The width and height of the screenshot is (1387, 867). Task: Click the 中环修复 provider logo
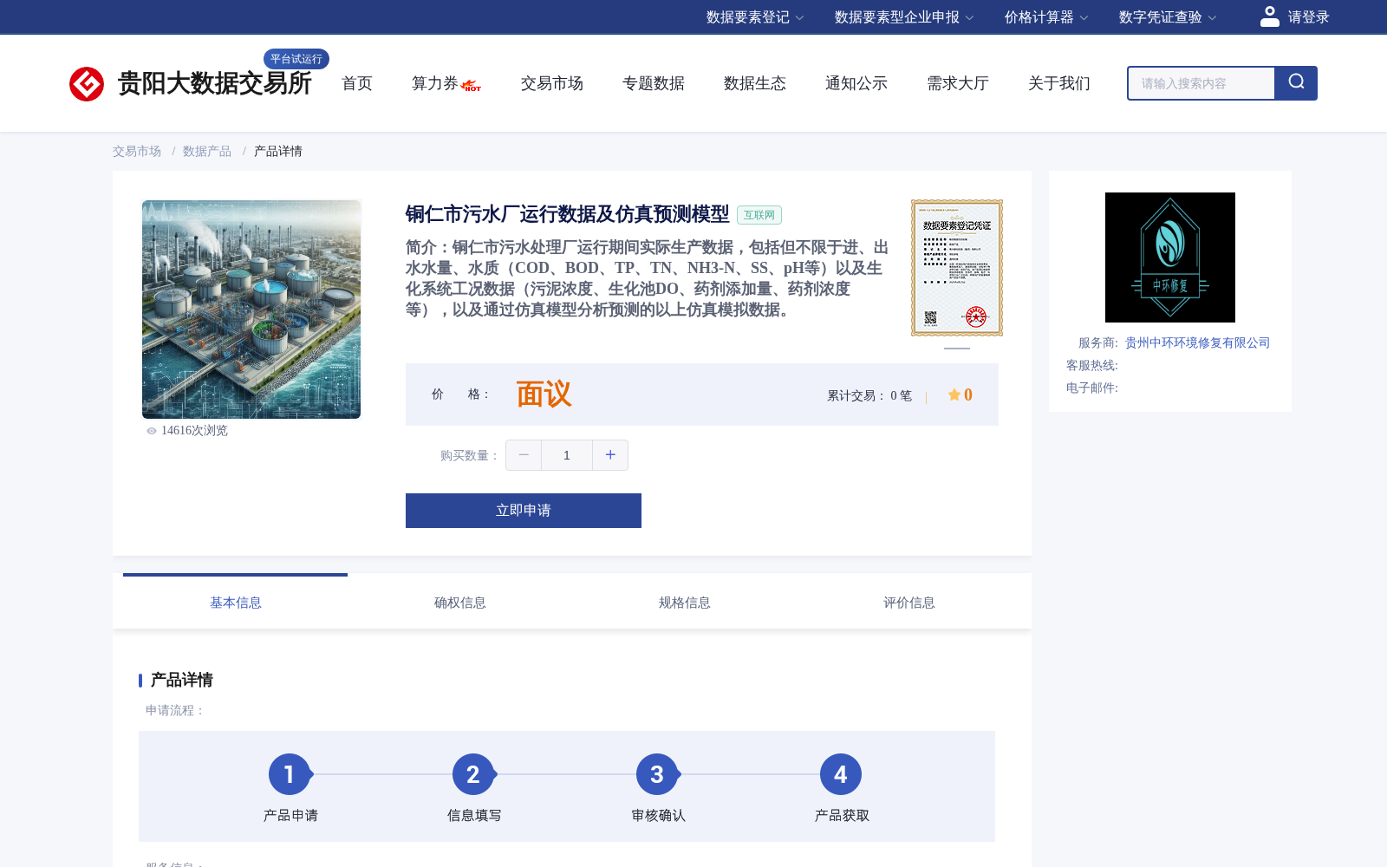click(1170, 257)
